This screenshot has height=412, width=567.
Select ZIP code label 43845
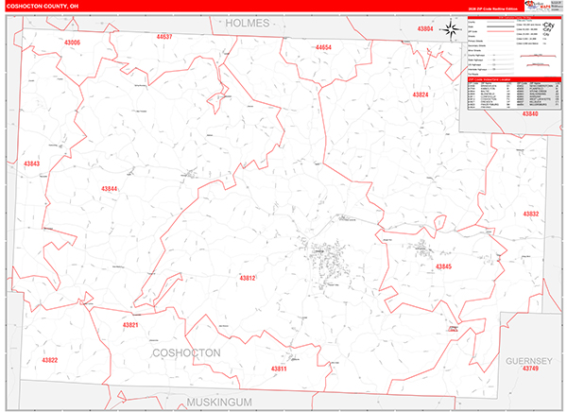pos(443,267)
